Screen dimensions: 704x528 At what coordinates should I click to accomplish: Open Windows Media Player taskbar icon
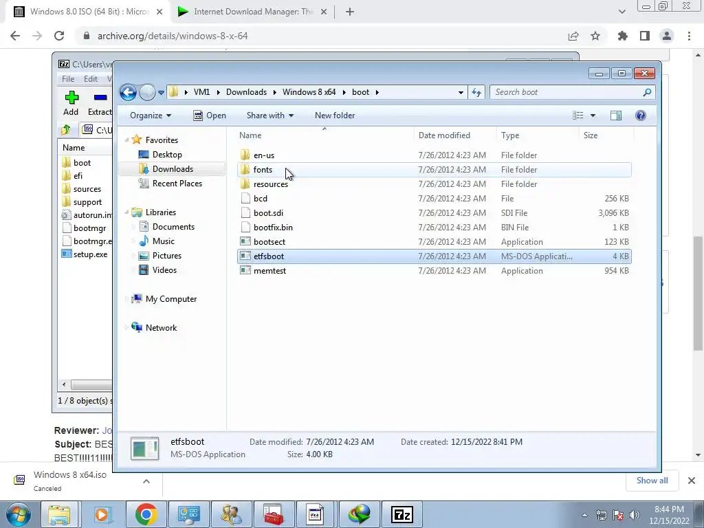pos(103,514)
